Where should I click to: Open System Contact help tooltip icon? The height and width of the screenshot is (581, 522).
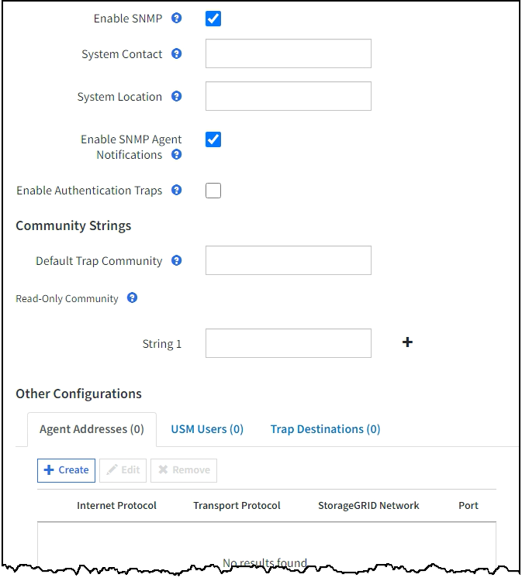click(x=176, y=54)
